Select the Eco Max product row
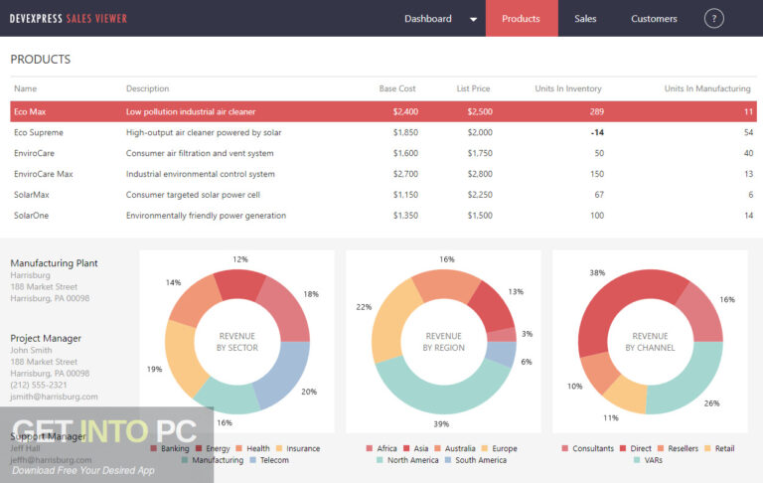 click(383, 111)
